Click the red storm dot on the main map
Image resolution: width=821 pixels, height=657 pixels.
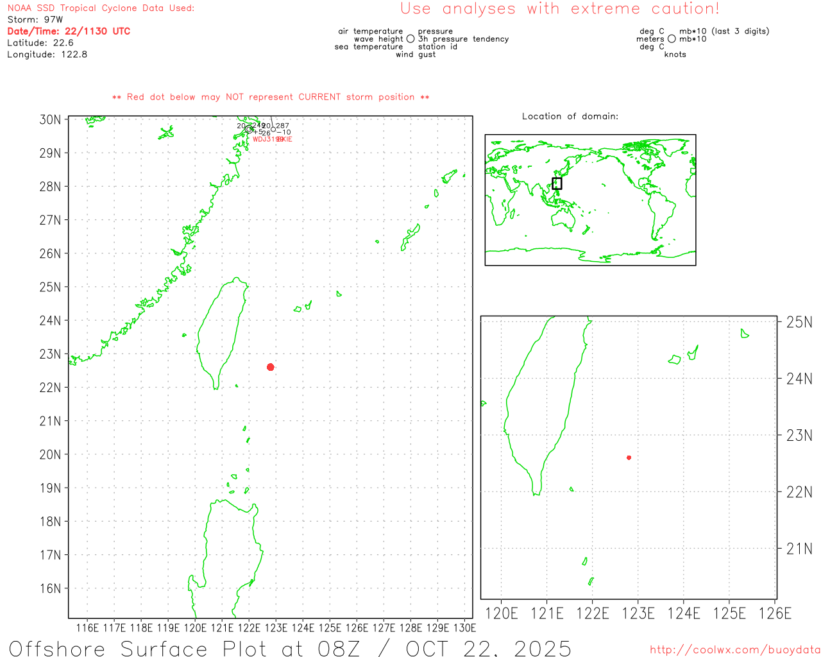click(x=271, y=367)
